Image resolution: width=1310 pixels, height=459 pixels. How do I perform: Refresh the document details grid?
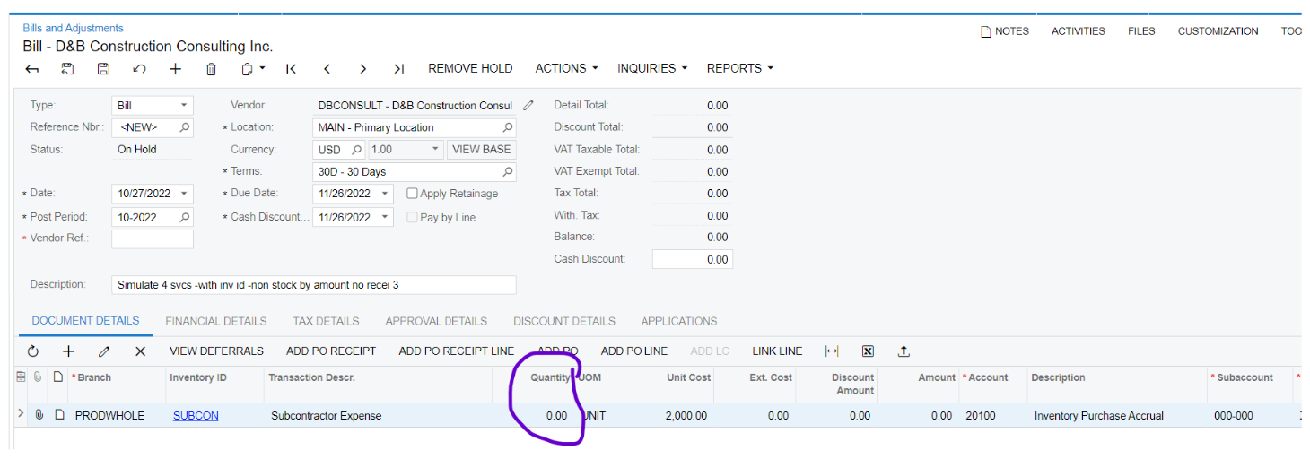pyautogui.click(x=33, y=351)
